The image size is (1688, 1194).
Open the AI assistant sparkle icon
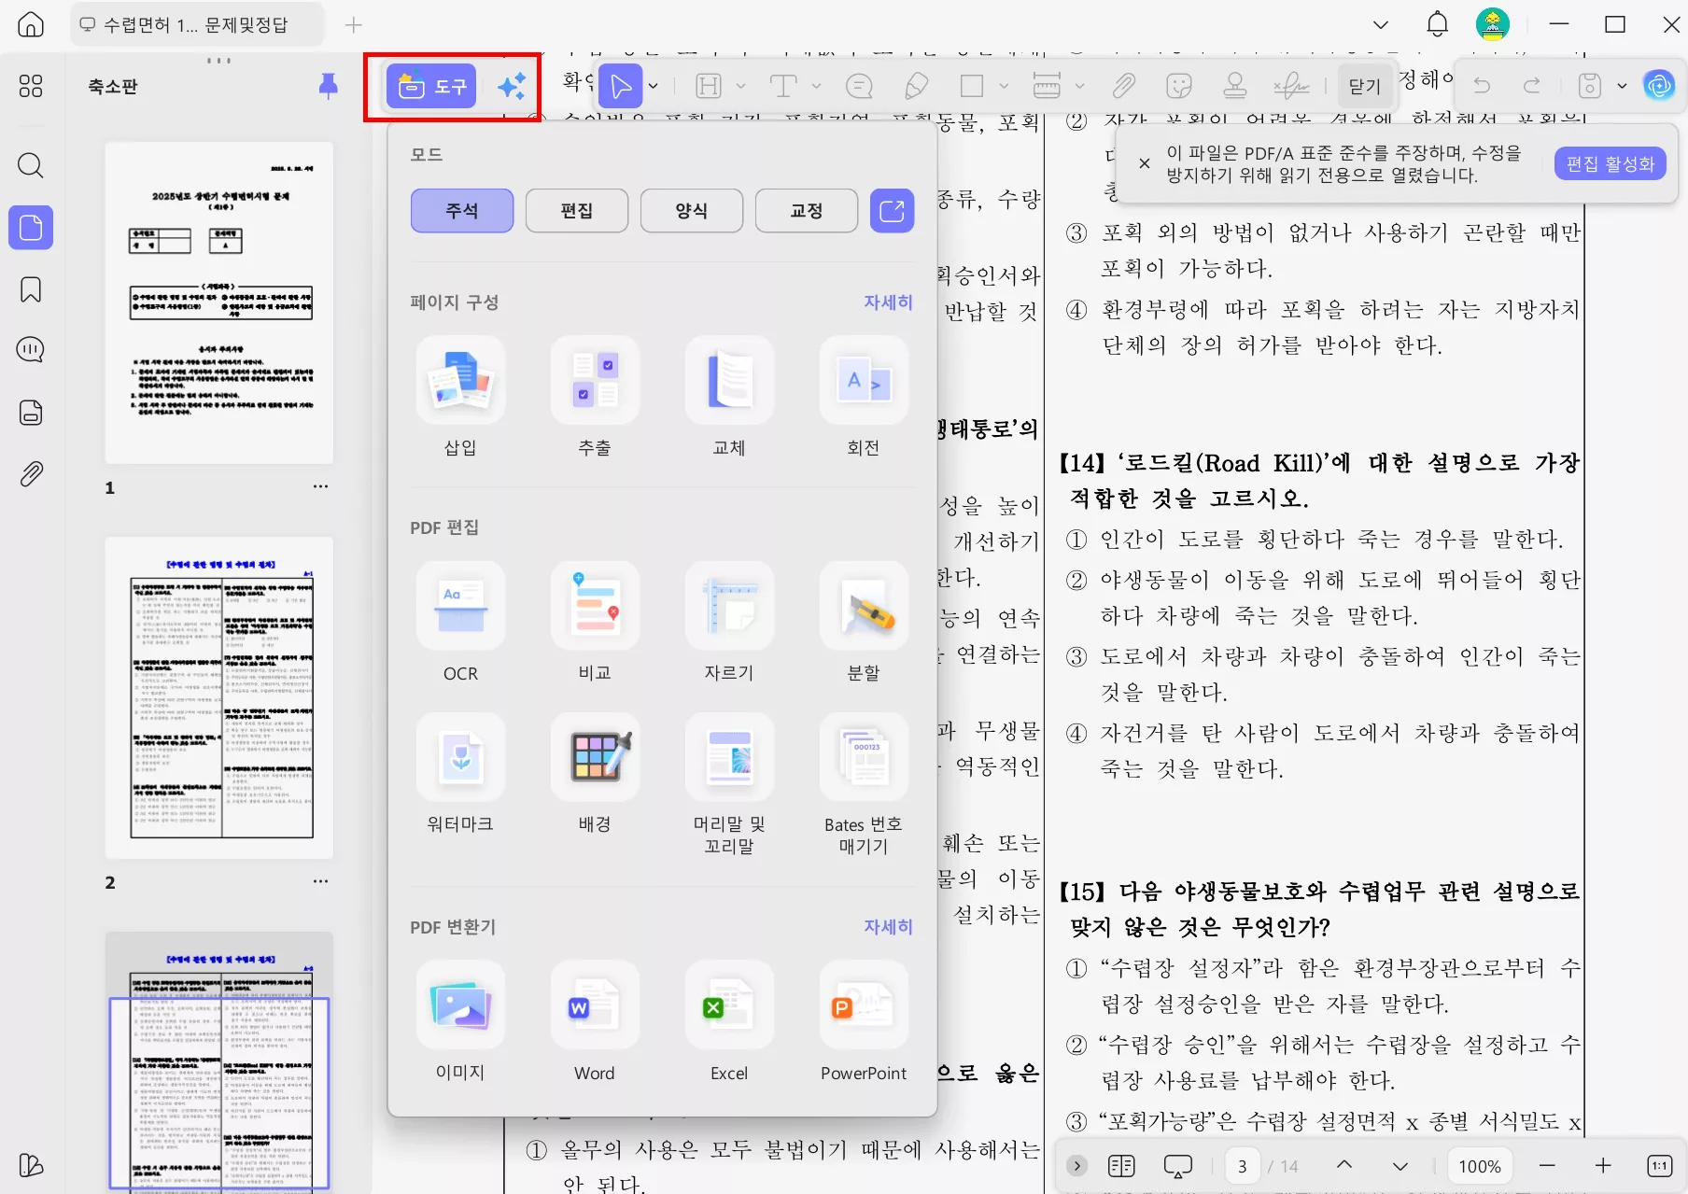click(x=511, y=86)
